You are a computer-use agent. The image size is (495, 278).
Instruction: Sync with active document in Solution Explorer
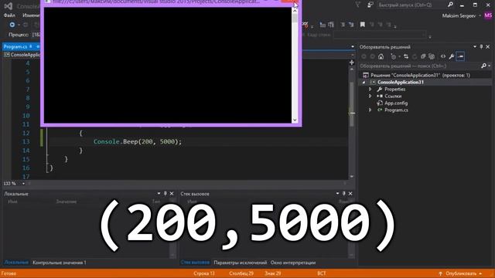(406, 56)
